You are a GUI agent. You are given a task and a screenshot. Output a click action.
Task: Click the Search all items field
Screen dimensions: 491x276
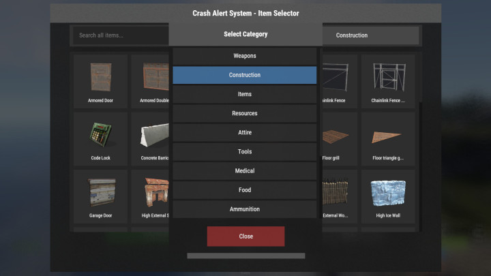pyautogui.click(x=121, y=35)
